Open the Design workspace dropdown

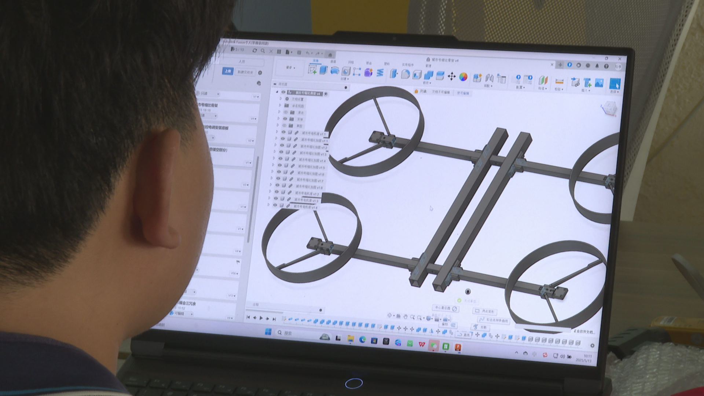click(x=290, y=67)
